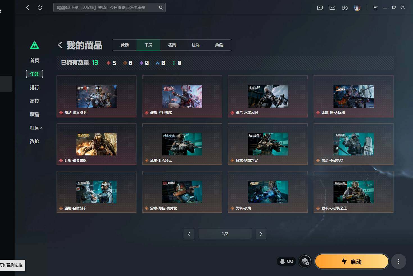Open the user avatar profile
The width and height of the screenshot is (413, 276).
coord(357,8)
